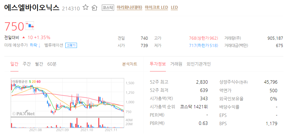Switch to the 거래원 tab
Screen dimensions: 287x138
click(176, 64)
